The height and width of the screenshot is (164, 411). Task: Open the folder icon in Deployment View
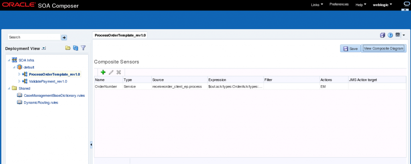click(x=68, y=48)
